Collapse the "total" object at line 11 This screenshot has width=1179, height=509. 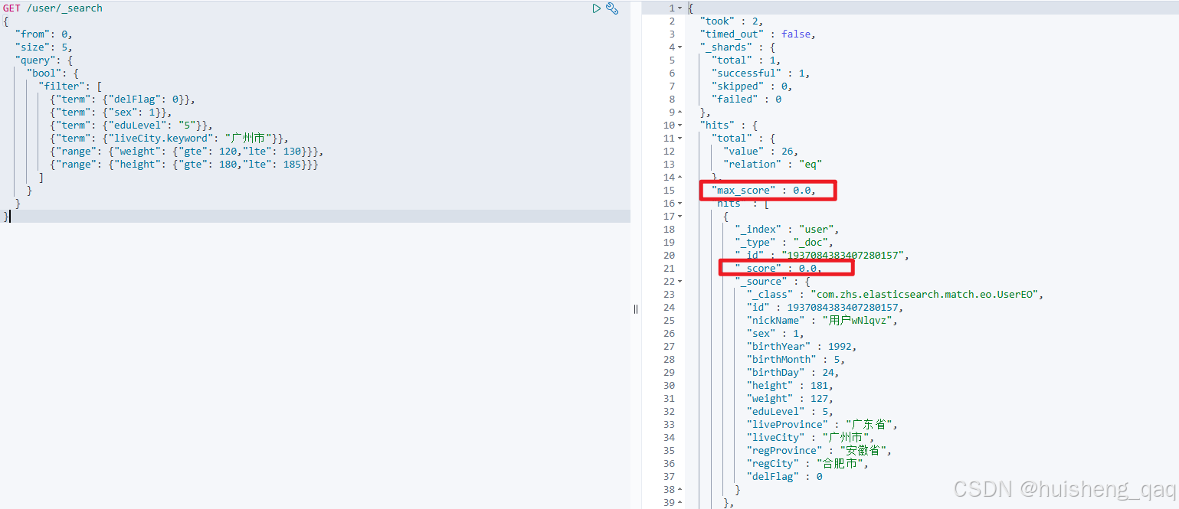click(x=680, y=139)
